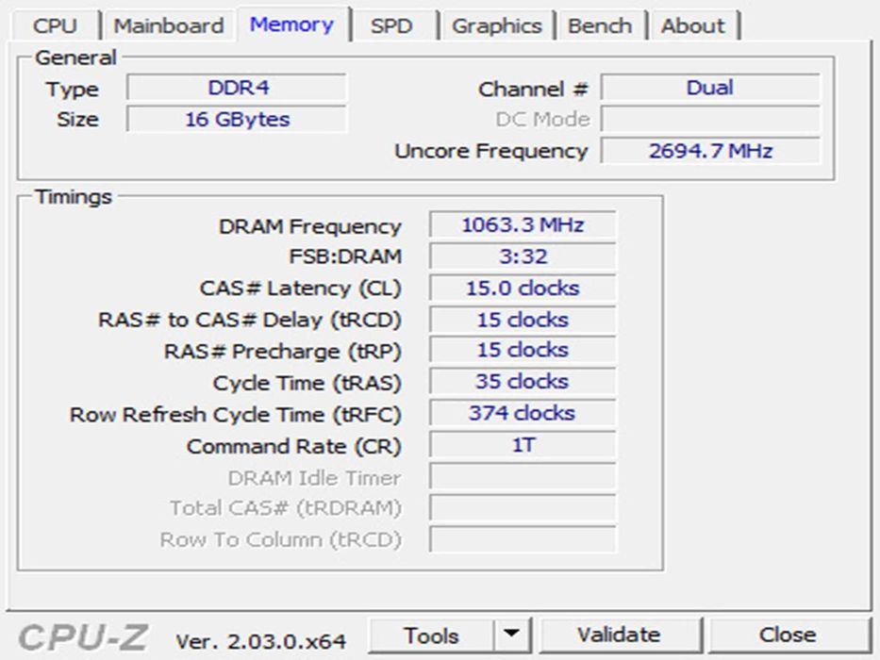
Task: Click the Validate button
Action: (x=619, y=635)
